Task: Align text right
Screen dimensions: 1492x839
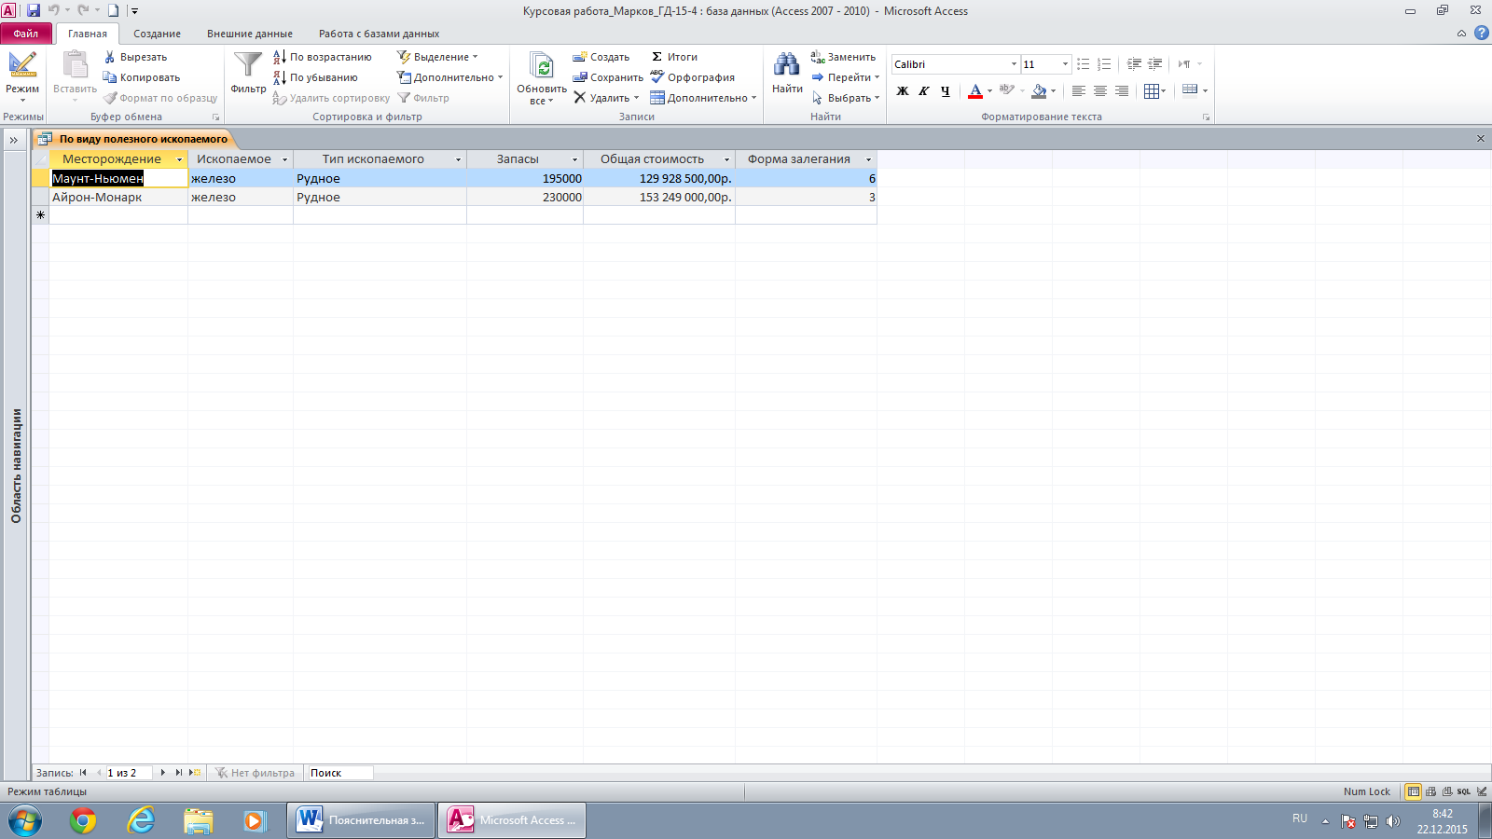Action: (1122, 90)
